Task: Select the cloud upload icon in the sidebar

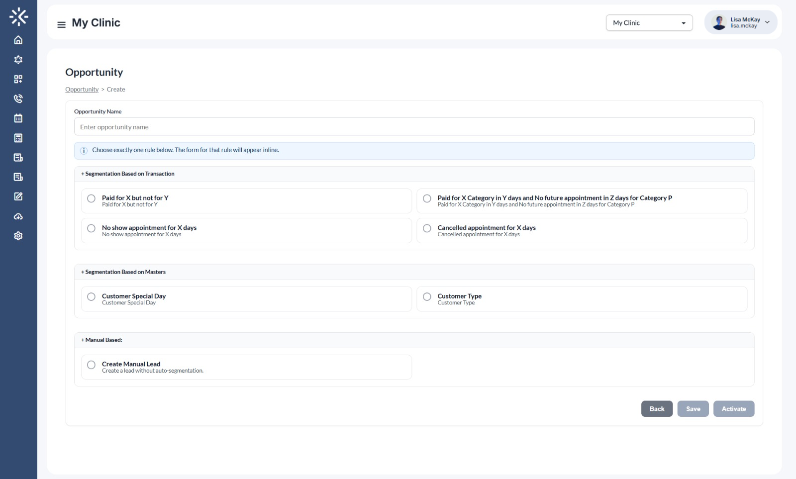Action: click(18, 216)
